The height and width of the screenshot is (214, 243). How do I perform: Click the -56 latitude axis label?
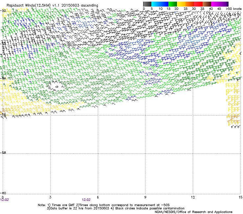[3, 114]
